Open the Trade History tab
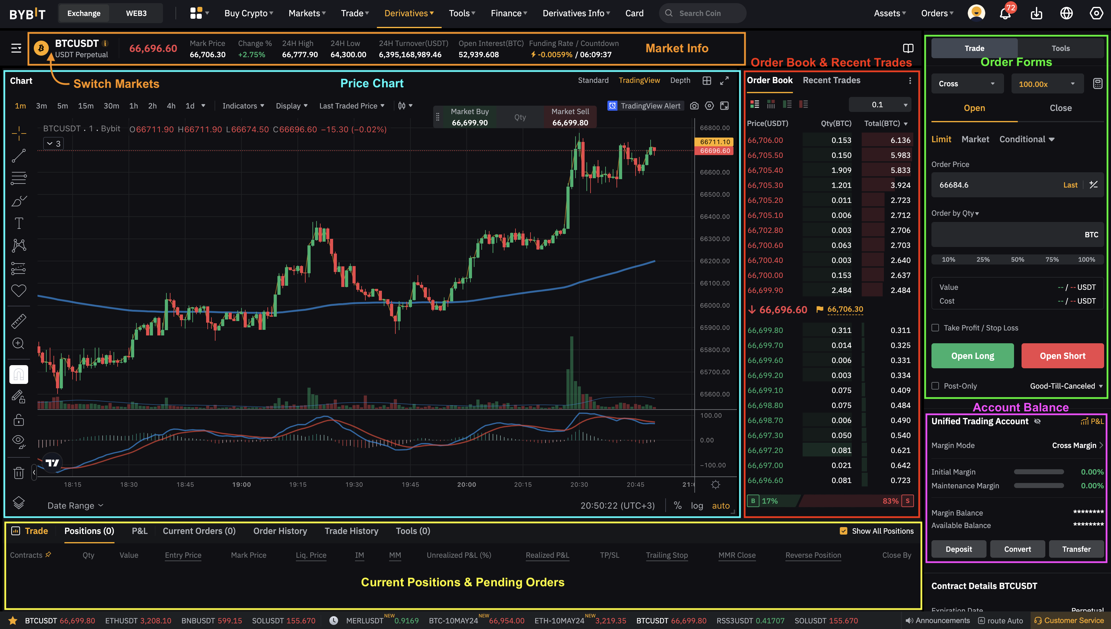The height and width of the screenshot is (629, 1111). (351, 531)
